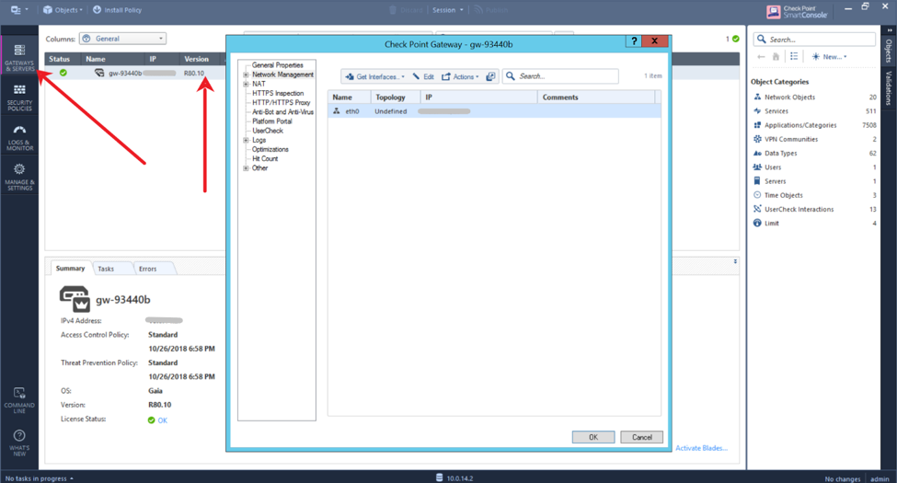
Task: Select HTTP/HTTPS Proxy in the tree
Action: click(x=282, y=102)
